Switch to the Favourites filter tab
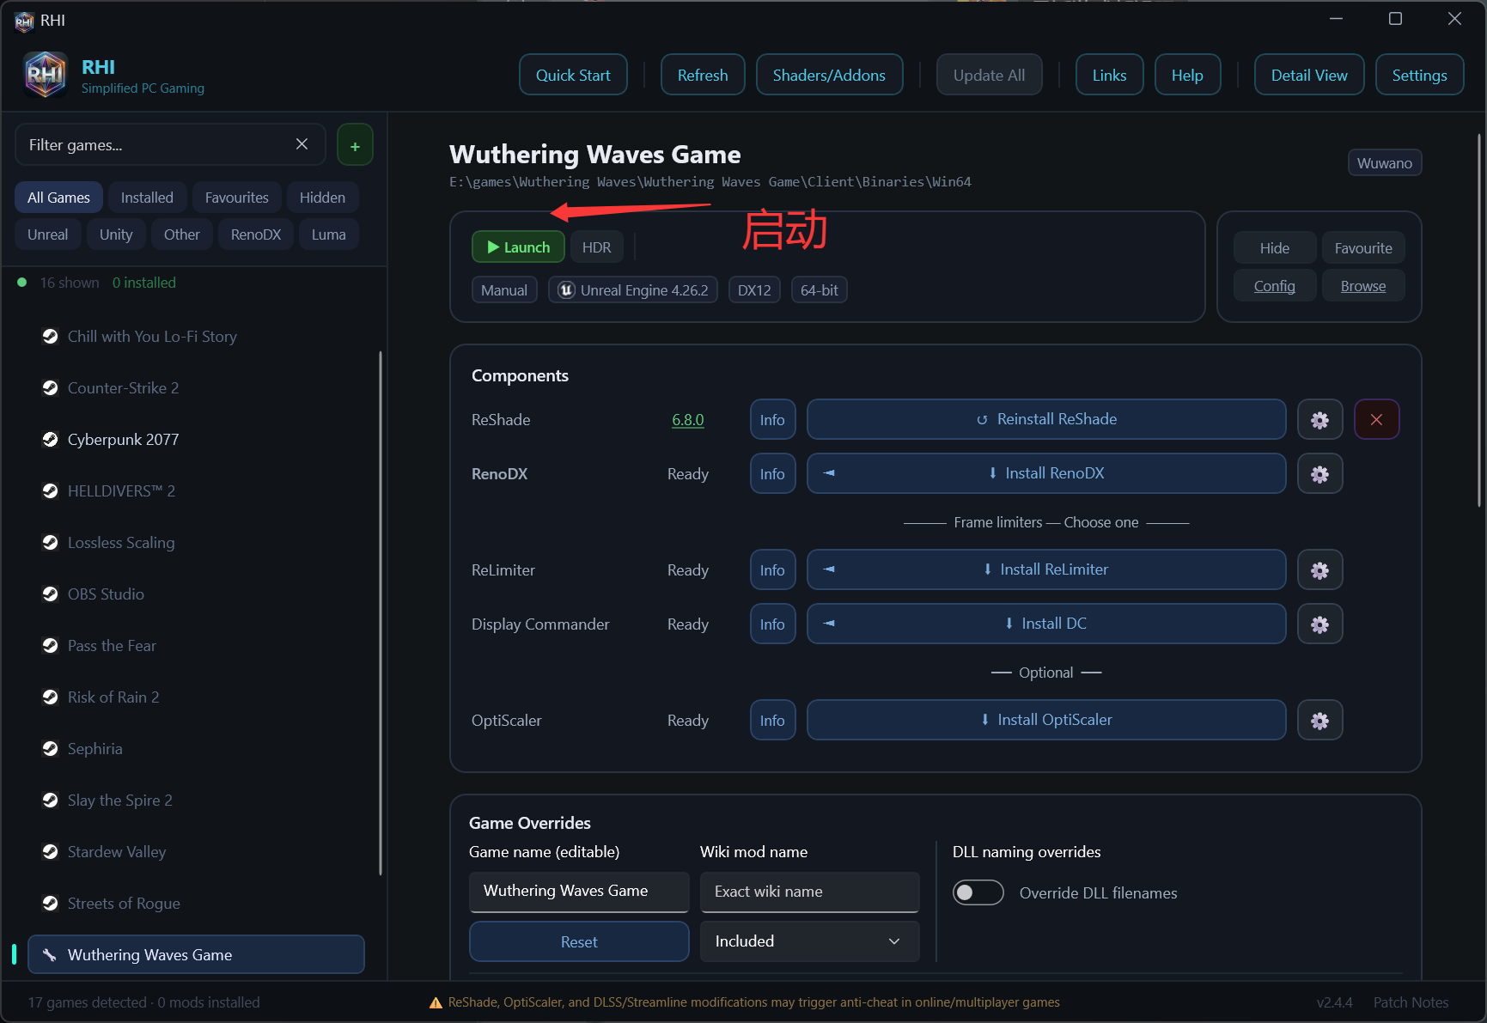 coord(237,198)
